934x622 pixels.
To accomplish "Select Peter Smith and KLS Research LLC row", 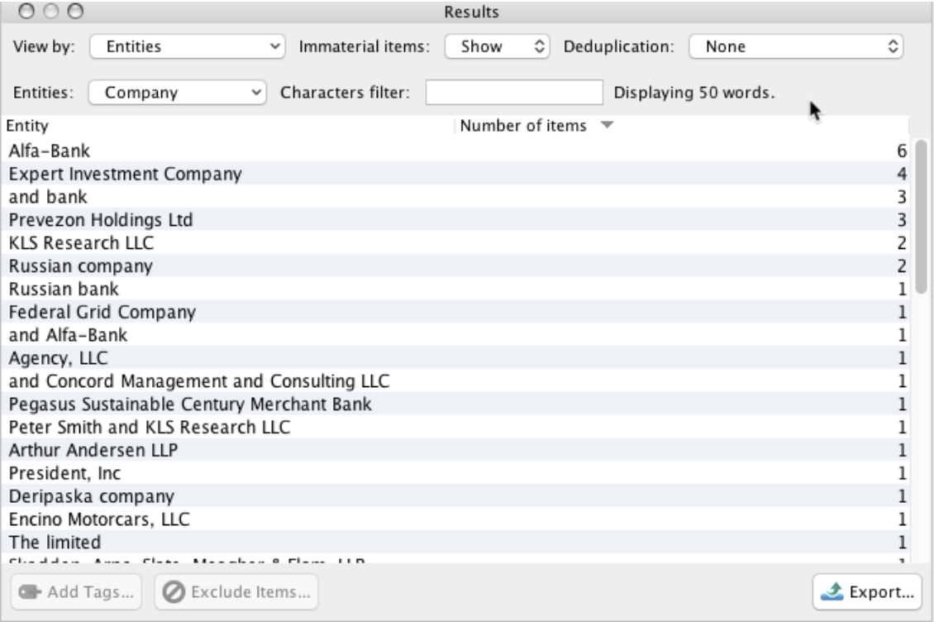I will 456,427.
